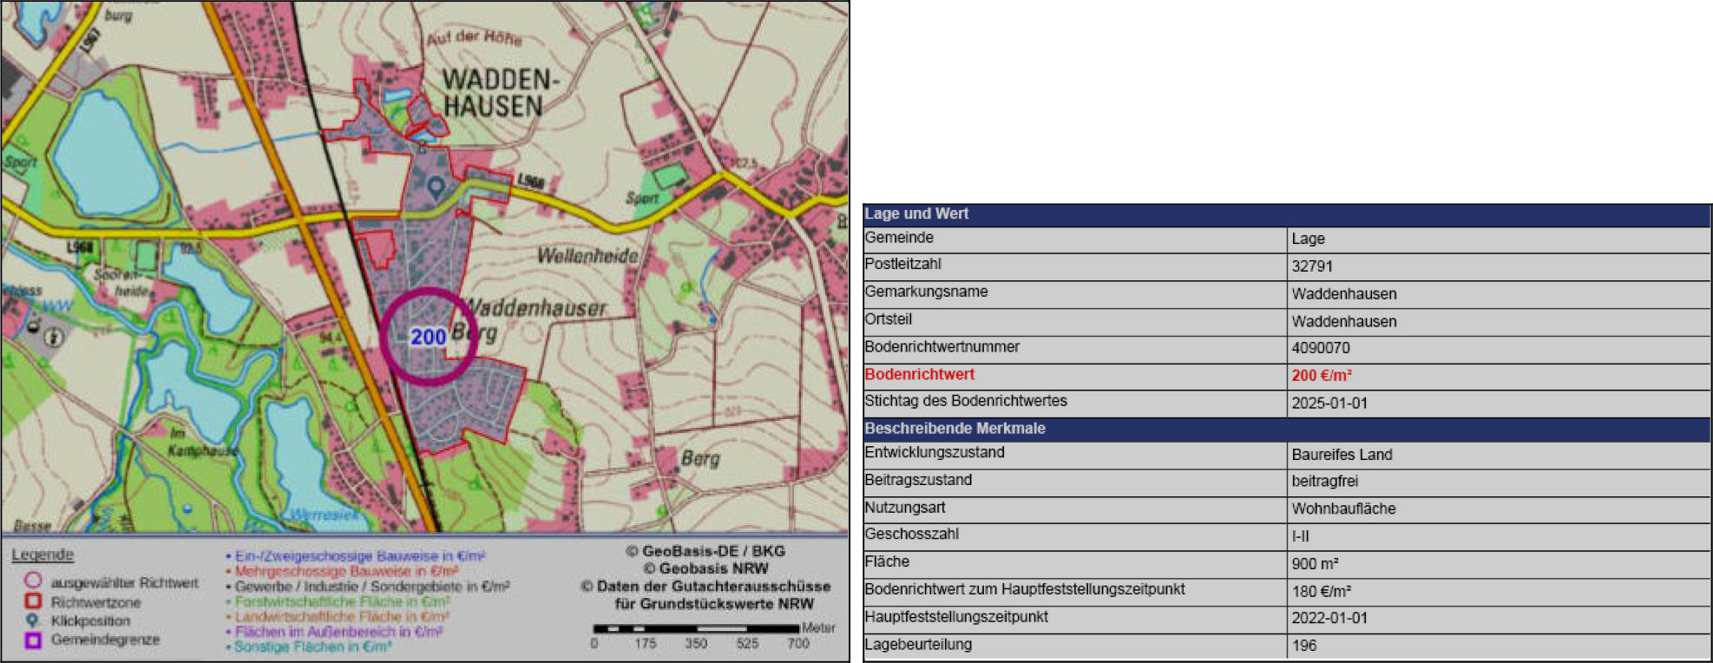Select 'Sonstige Flächen in €/m²' legend entry
This screenshot has width=1713, height=663.
[x=309, y=647]
